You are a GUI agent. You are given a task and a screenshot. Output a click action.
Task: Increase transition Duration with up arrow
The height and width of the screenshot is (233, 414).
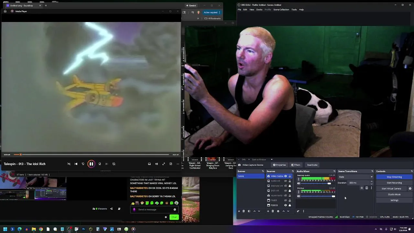(372, 182)
